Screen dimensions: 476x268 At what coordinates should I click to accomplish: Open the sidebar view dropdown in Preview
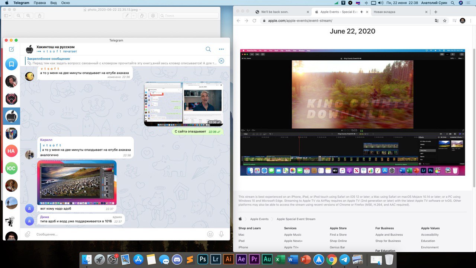[x=7, y=16]
